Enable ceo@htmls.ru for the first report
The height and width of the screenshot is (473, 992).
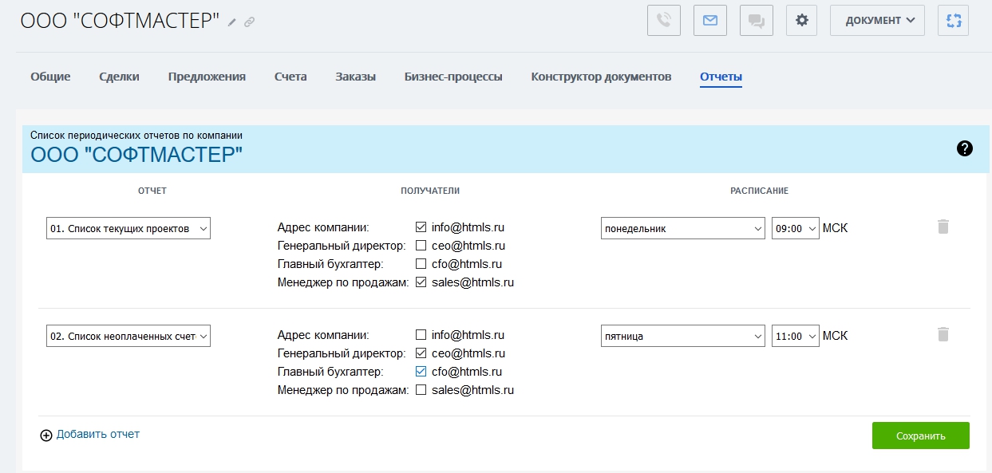[421, 246]
